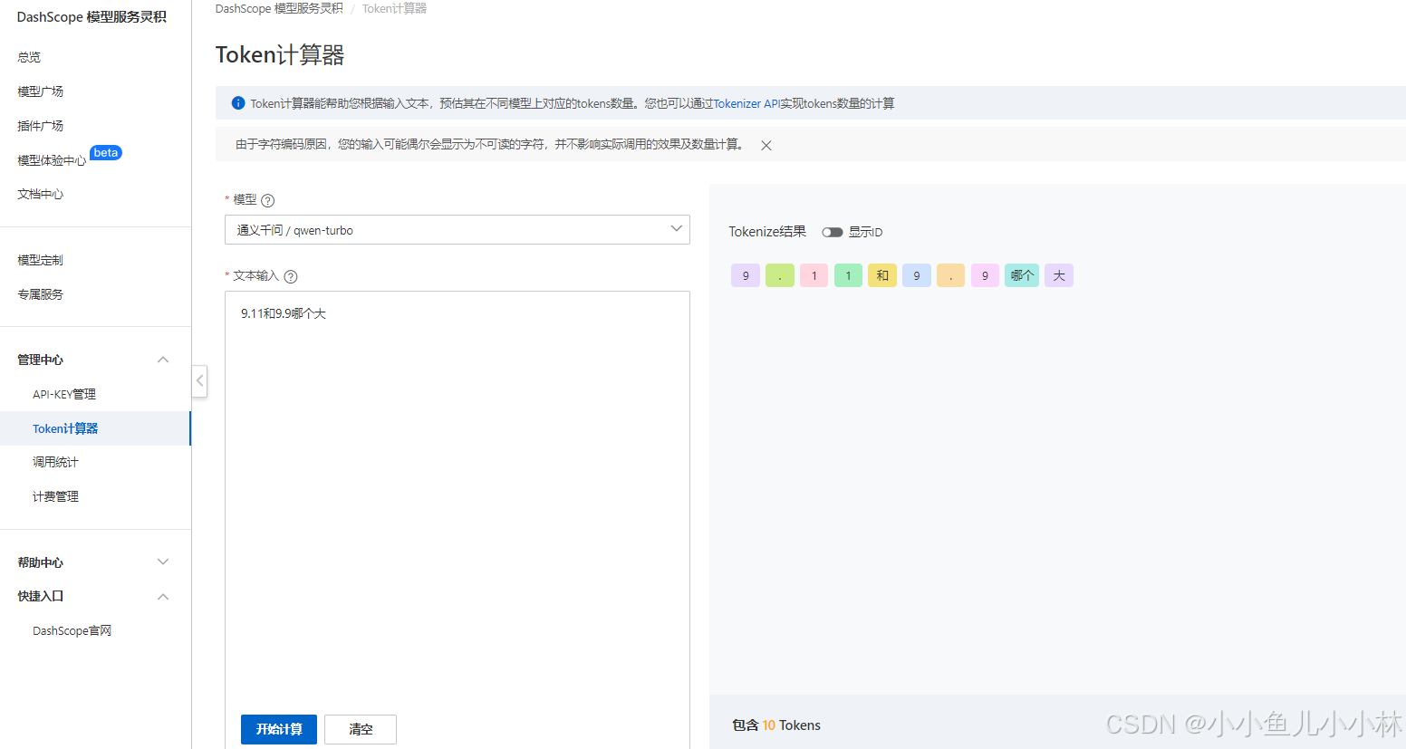Click the DashScope 模型服务灵积 breadcrumb
This screenshot has width=1406, height=749.
[x=279, y=8]
